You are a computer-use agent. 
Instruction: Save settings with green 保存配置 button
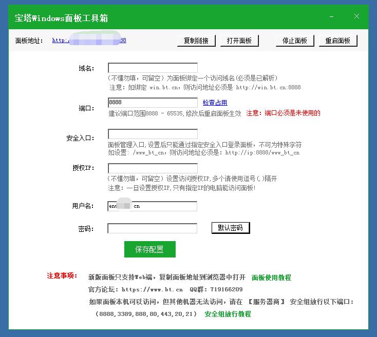(149, 249)
